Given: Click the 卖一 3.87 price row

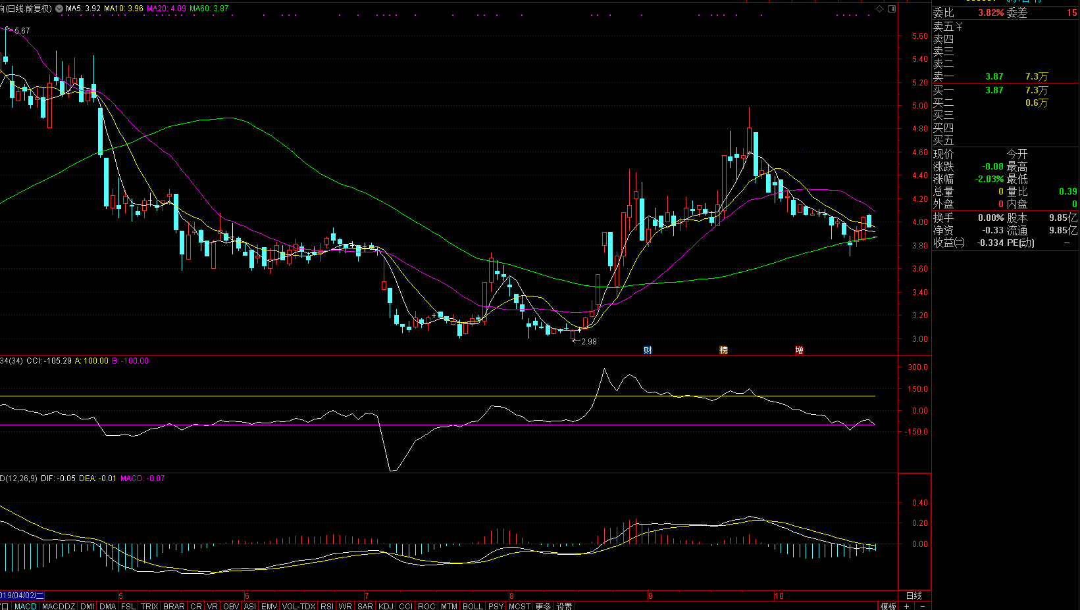Looking at the screenshot, I should 1006,77.
